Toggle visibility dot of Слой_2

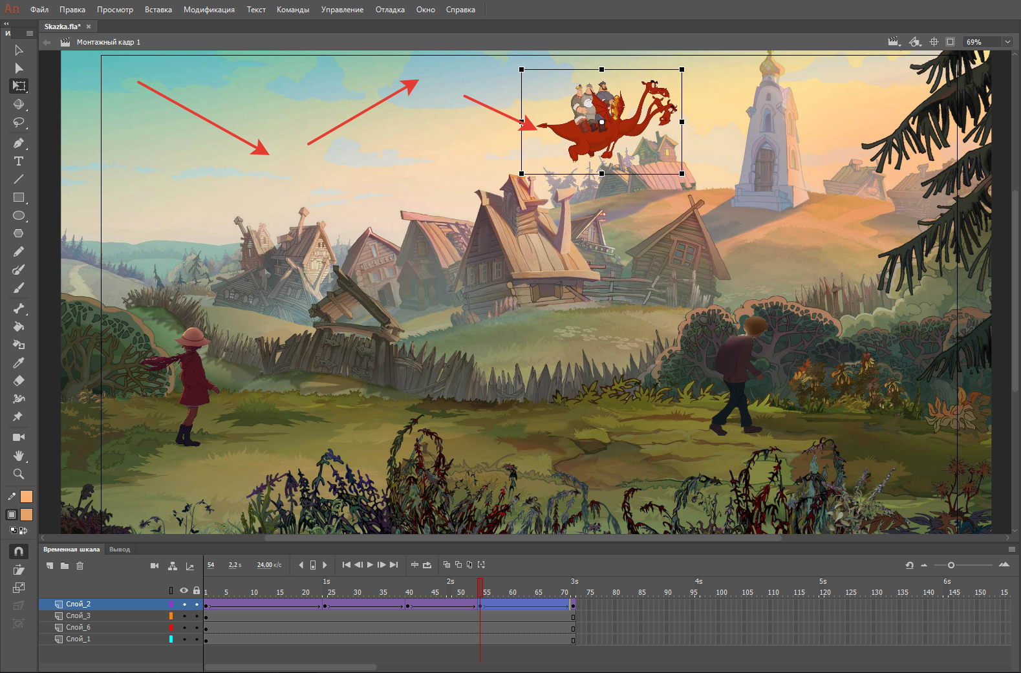tap(184, 604)
